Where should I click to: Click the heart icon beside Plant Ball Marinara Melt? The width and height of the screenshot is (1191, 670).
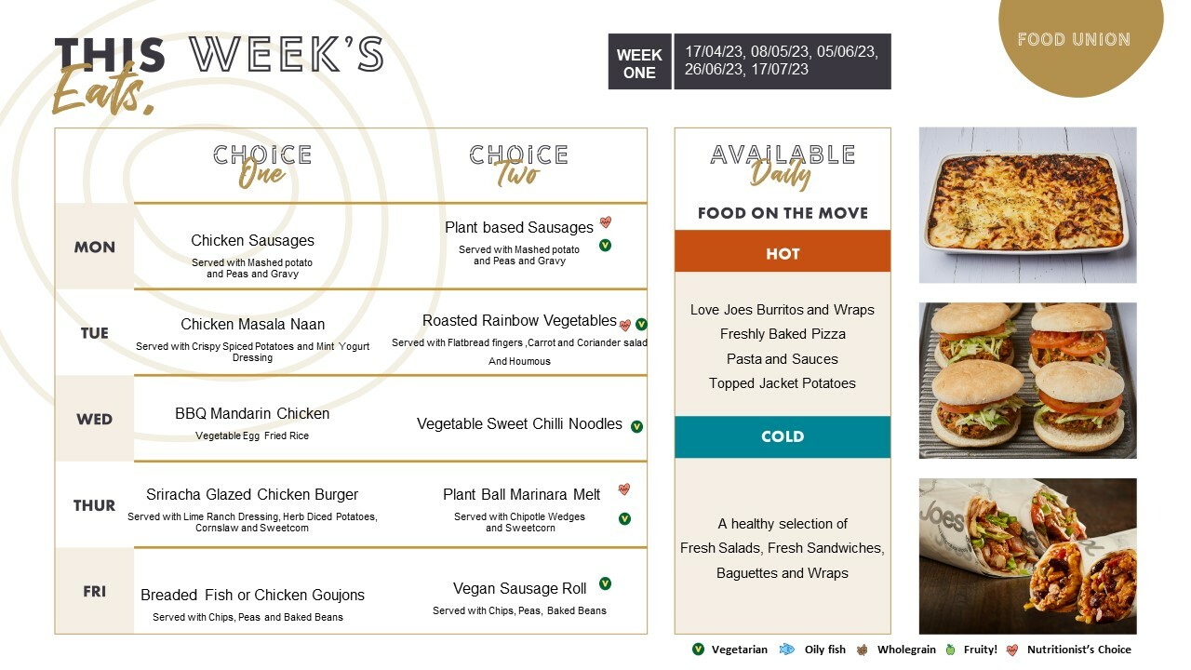coord(624,489)
